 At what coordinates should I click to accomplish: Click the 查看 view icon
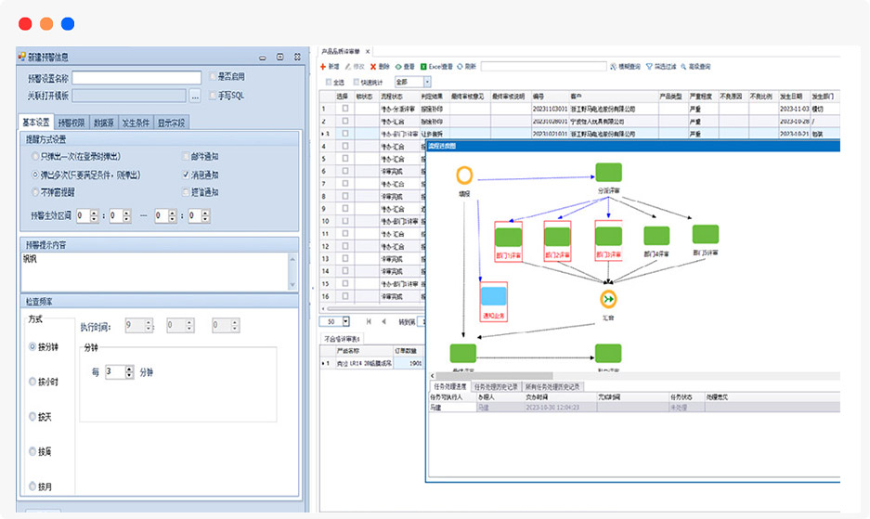click(398, 67)
